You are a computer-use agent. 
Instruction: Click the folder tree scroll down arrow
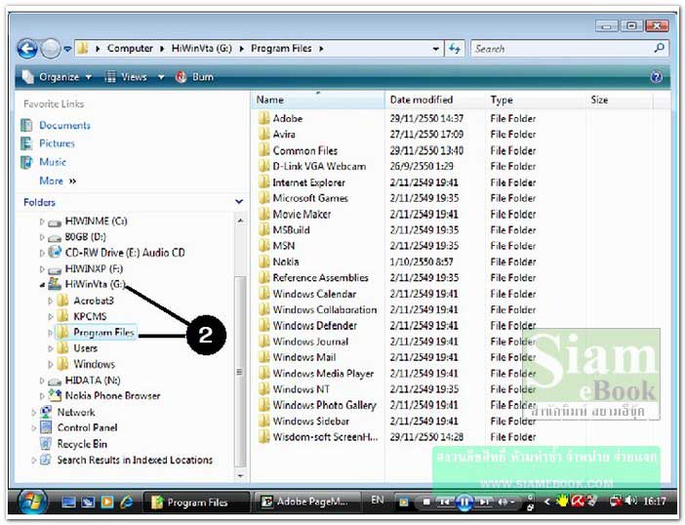tap(240, 475)
